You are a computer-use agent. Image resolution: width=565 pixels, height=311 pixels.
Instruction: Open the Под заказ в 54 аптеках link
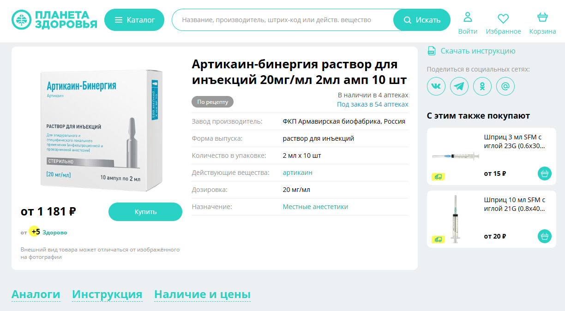[x=373, y=104]
